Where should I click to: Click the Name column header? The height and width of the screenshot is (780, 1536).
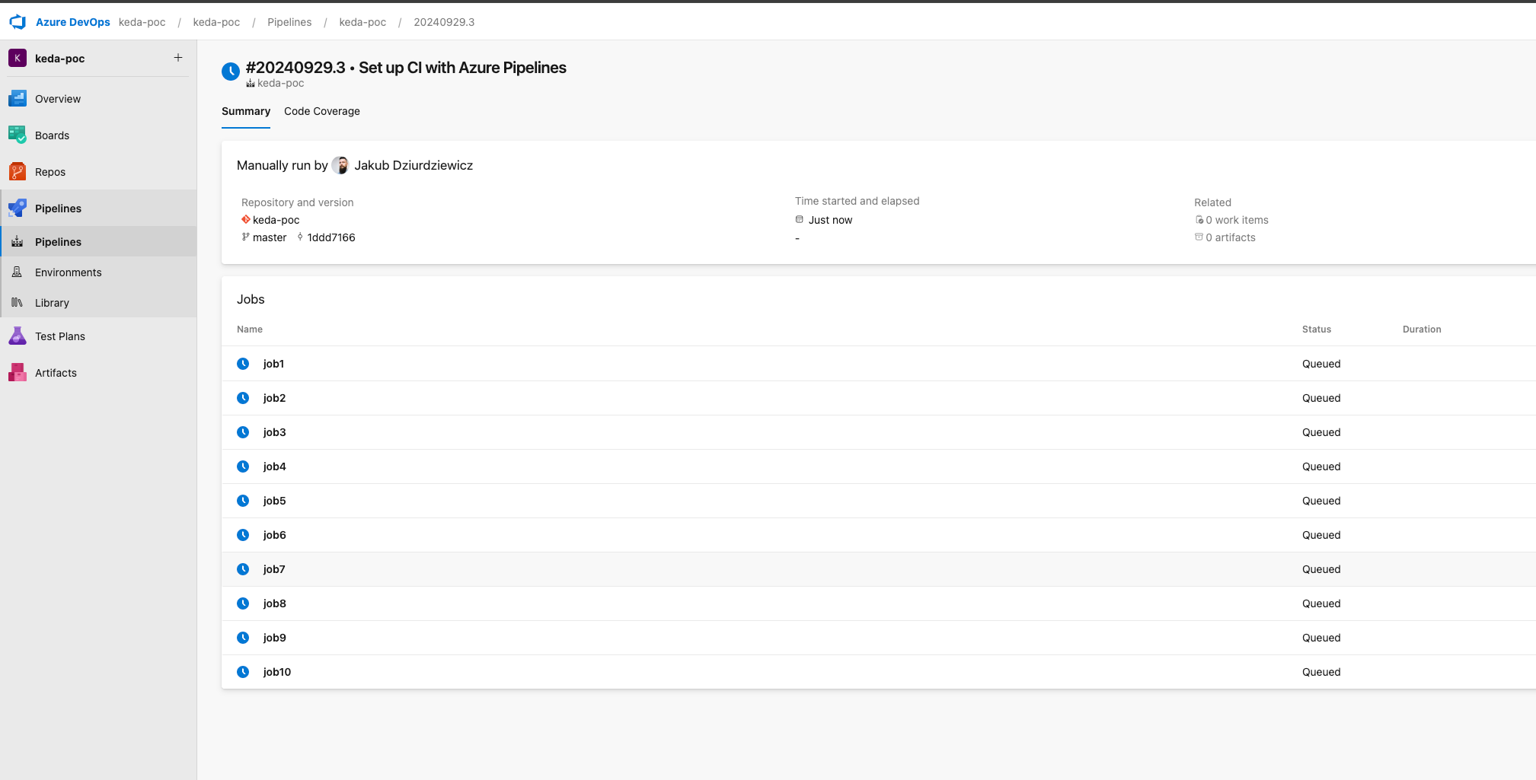tap(250, 330)
